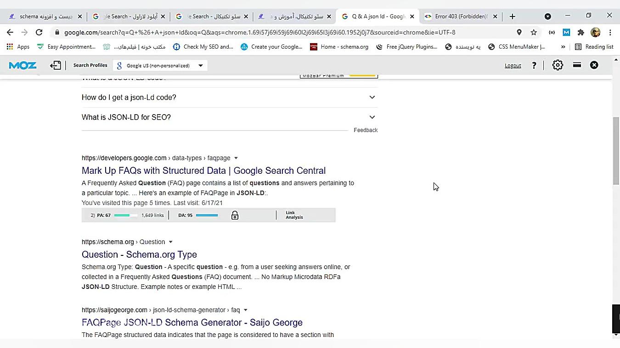Image resolution: width=620 pixels, height=348 pixels.
Task: Open Free jQuery Plugins bookmark
Action: click(x=407, y=47)
